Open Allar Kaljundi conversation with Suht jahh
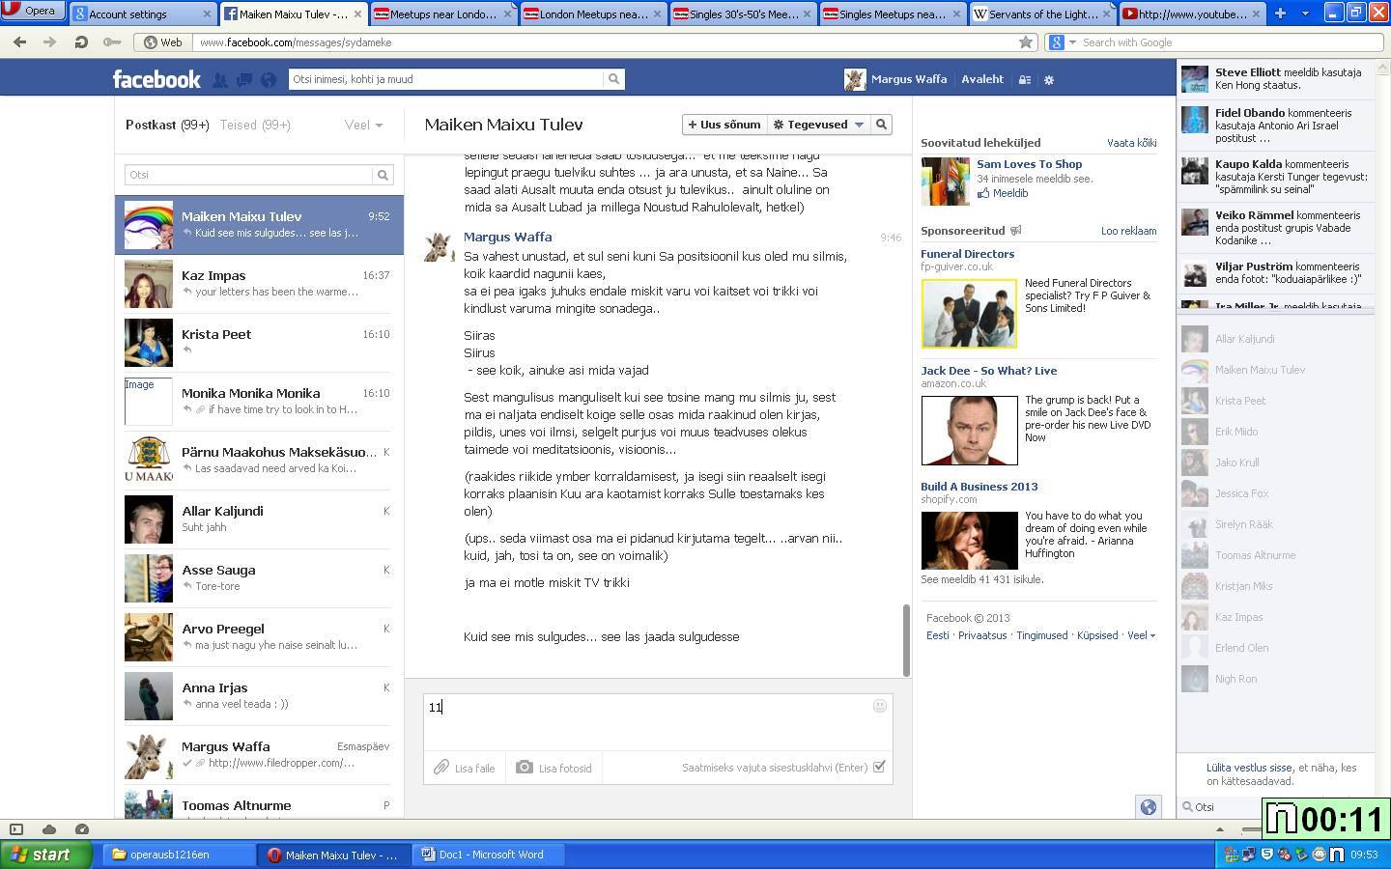This screenshot has height=869, width=1391. click(259, 519)
